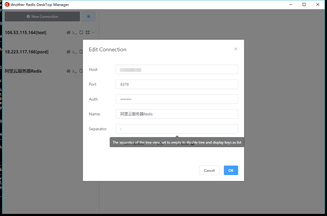This screenshot has width=327, height=216.
Task: Open home dashboard for 18.223.117.166[pord]
Action: click(68, 52)
